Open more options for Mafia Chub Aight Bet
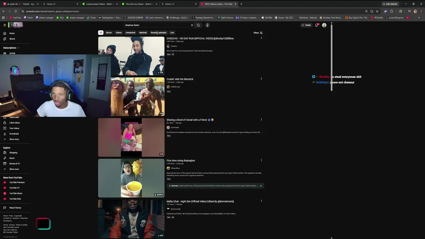425x239 pixels. (261, 201)
